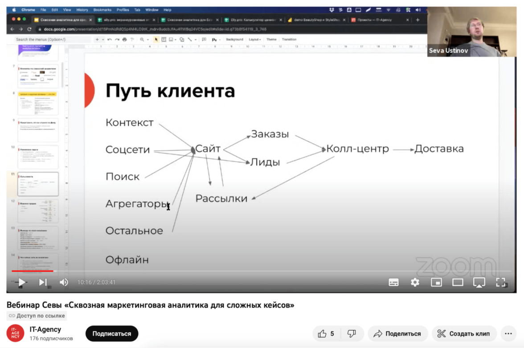Click the Колл-центр text on the slide
This screenshot has width=524, height=348.
357,149
